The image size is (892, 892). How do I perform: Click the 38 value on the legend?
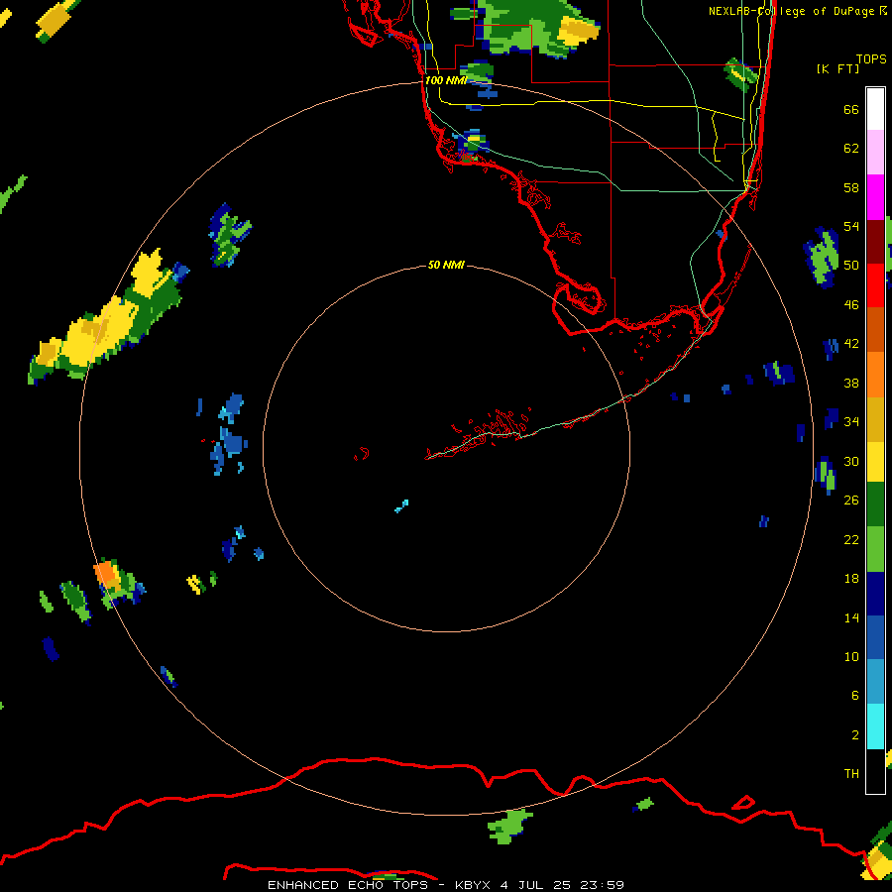(851, 383)
